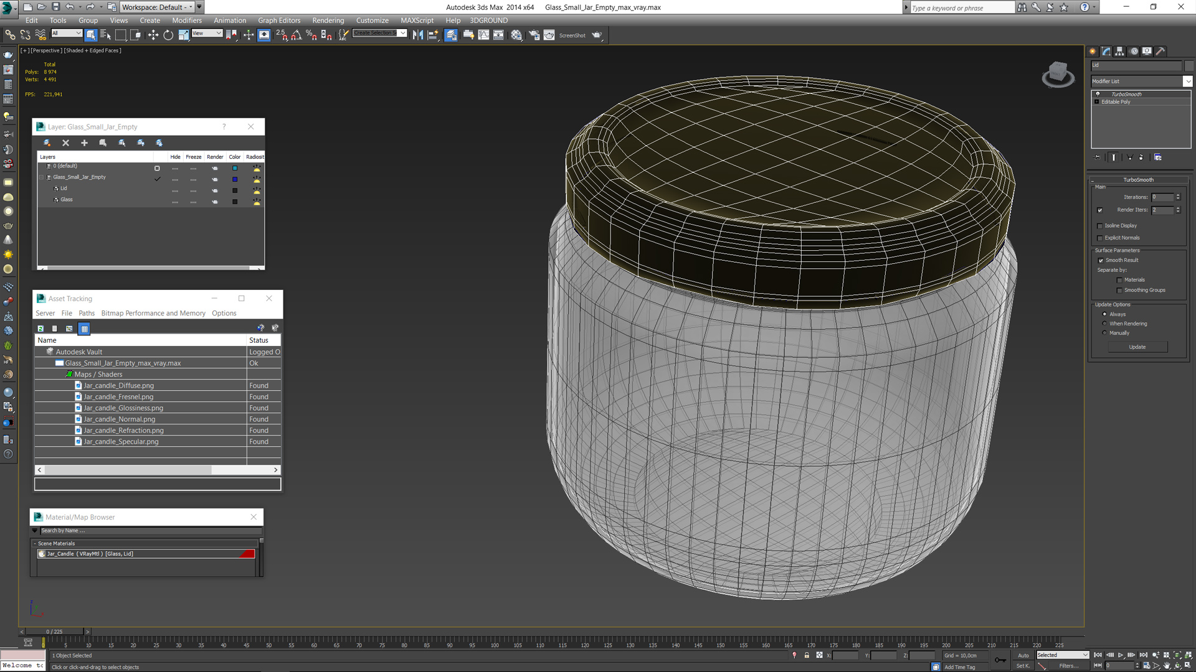Toggle Selection Lock padlock icon

[x=807, y=655]
